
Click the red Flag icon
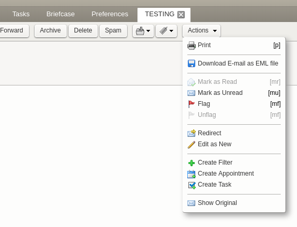192,104
